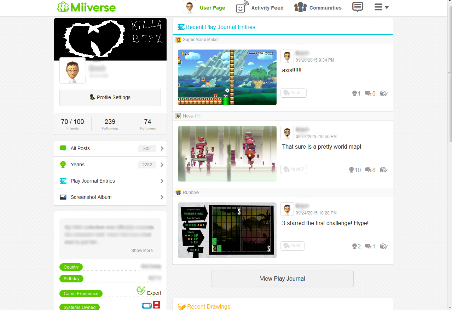
Task: Click the Super Mario Maker game icon
Action: [178, 40]
